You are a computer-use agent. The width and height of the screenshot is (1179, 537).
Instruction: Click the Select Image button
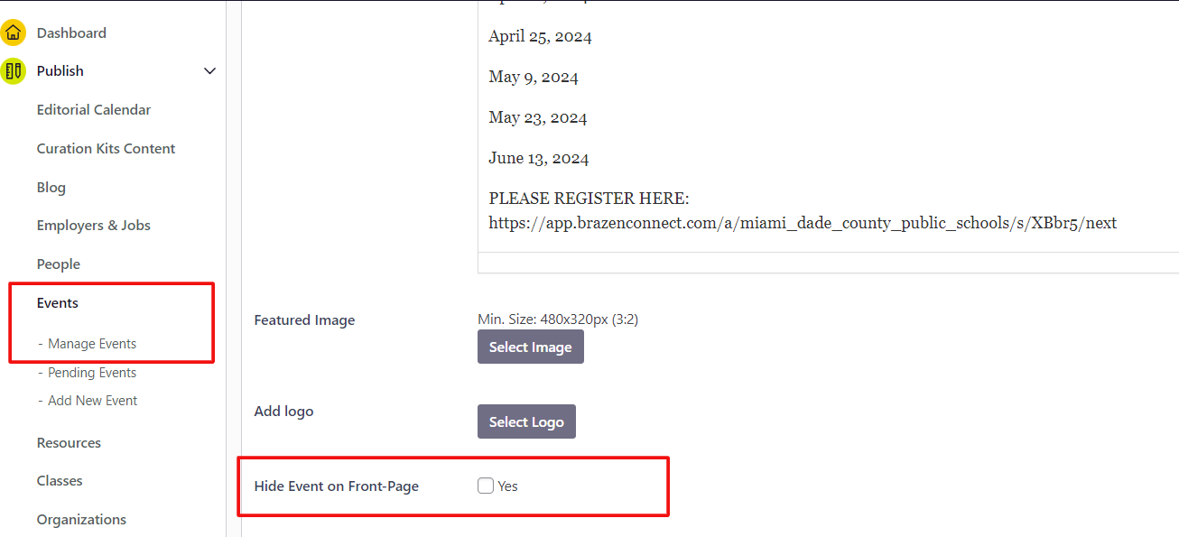point(530,347)
